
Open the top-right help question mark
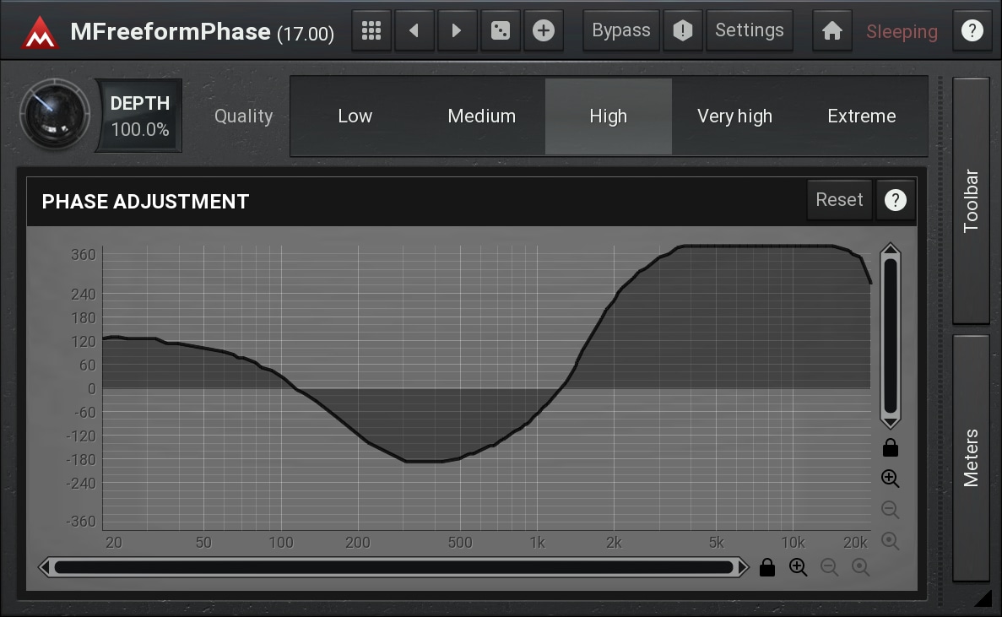point(972,31)
